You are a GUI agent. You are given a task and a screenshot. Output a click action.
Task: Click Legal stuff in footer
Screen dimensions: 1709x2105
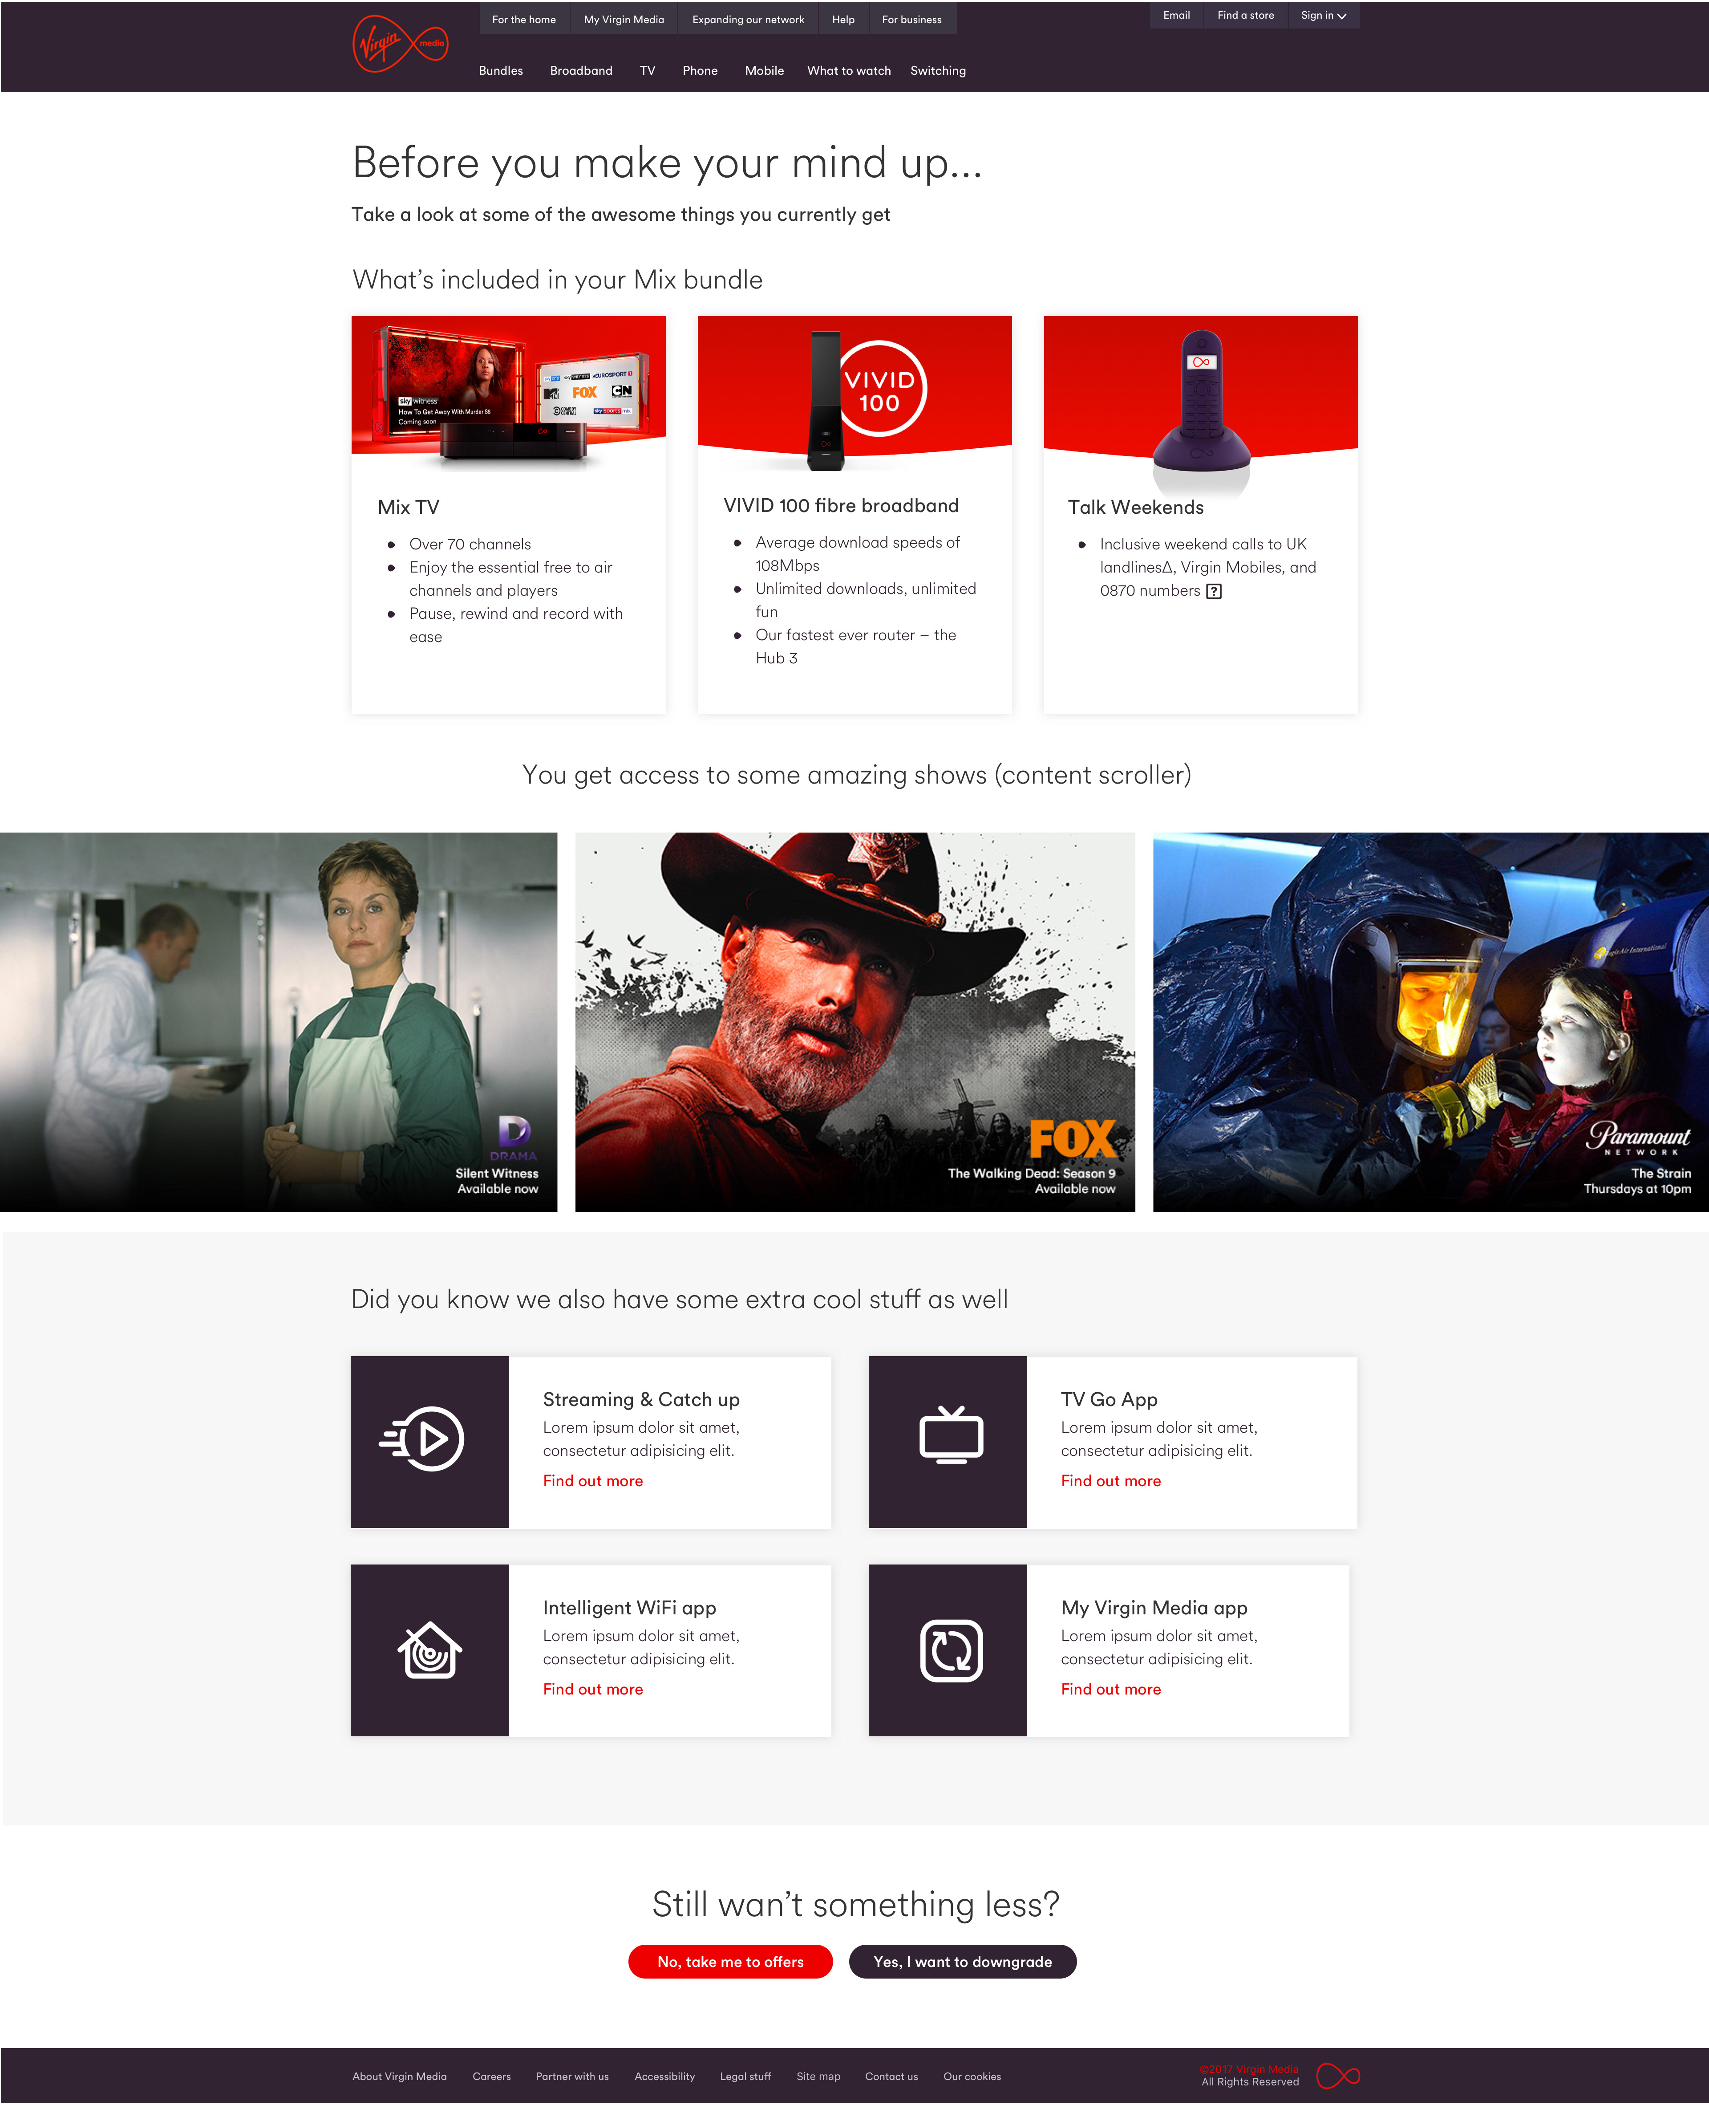(x=745, y=2077)
